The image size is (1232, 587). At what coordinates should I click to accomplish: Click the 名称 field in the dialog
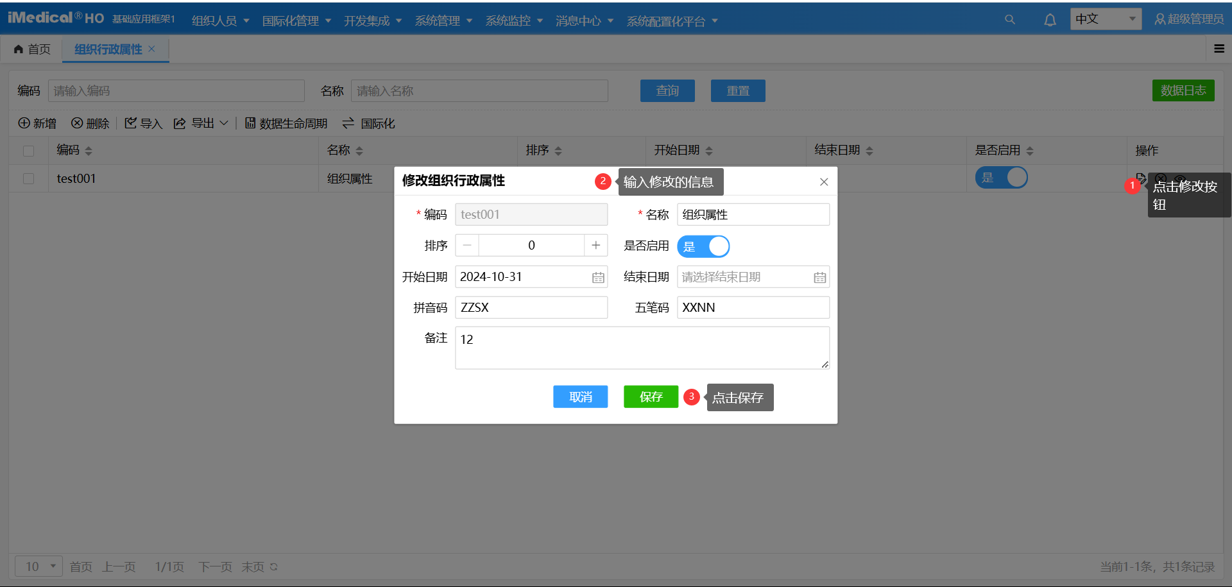pyautogui.click(x=753, y=214)
